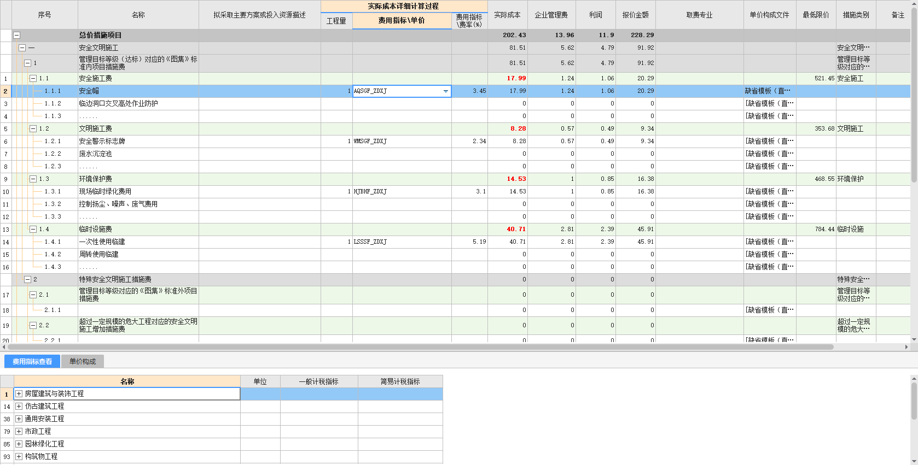The height and width of the screenshot is (465, 918).
Task: Collapse node 2.2 危大工程增加措施费
Action: point(33,325)
